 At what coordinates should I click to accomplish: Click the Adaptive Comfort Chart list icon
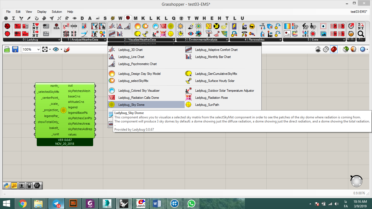click(x=188, y=50)
